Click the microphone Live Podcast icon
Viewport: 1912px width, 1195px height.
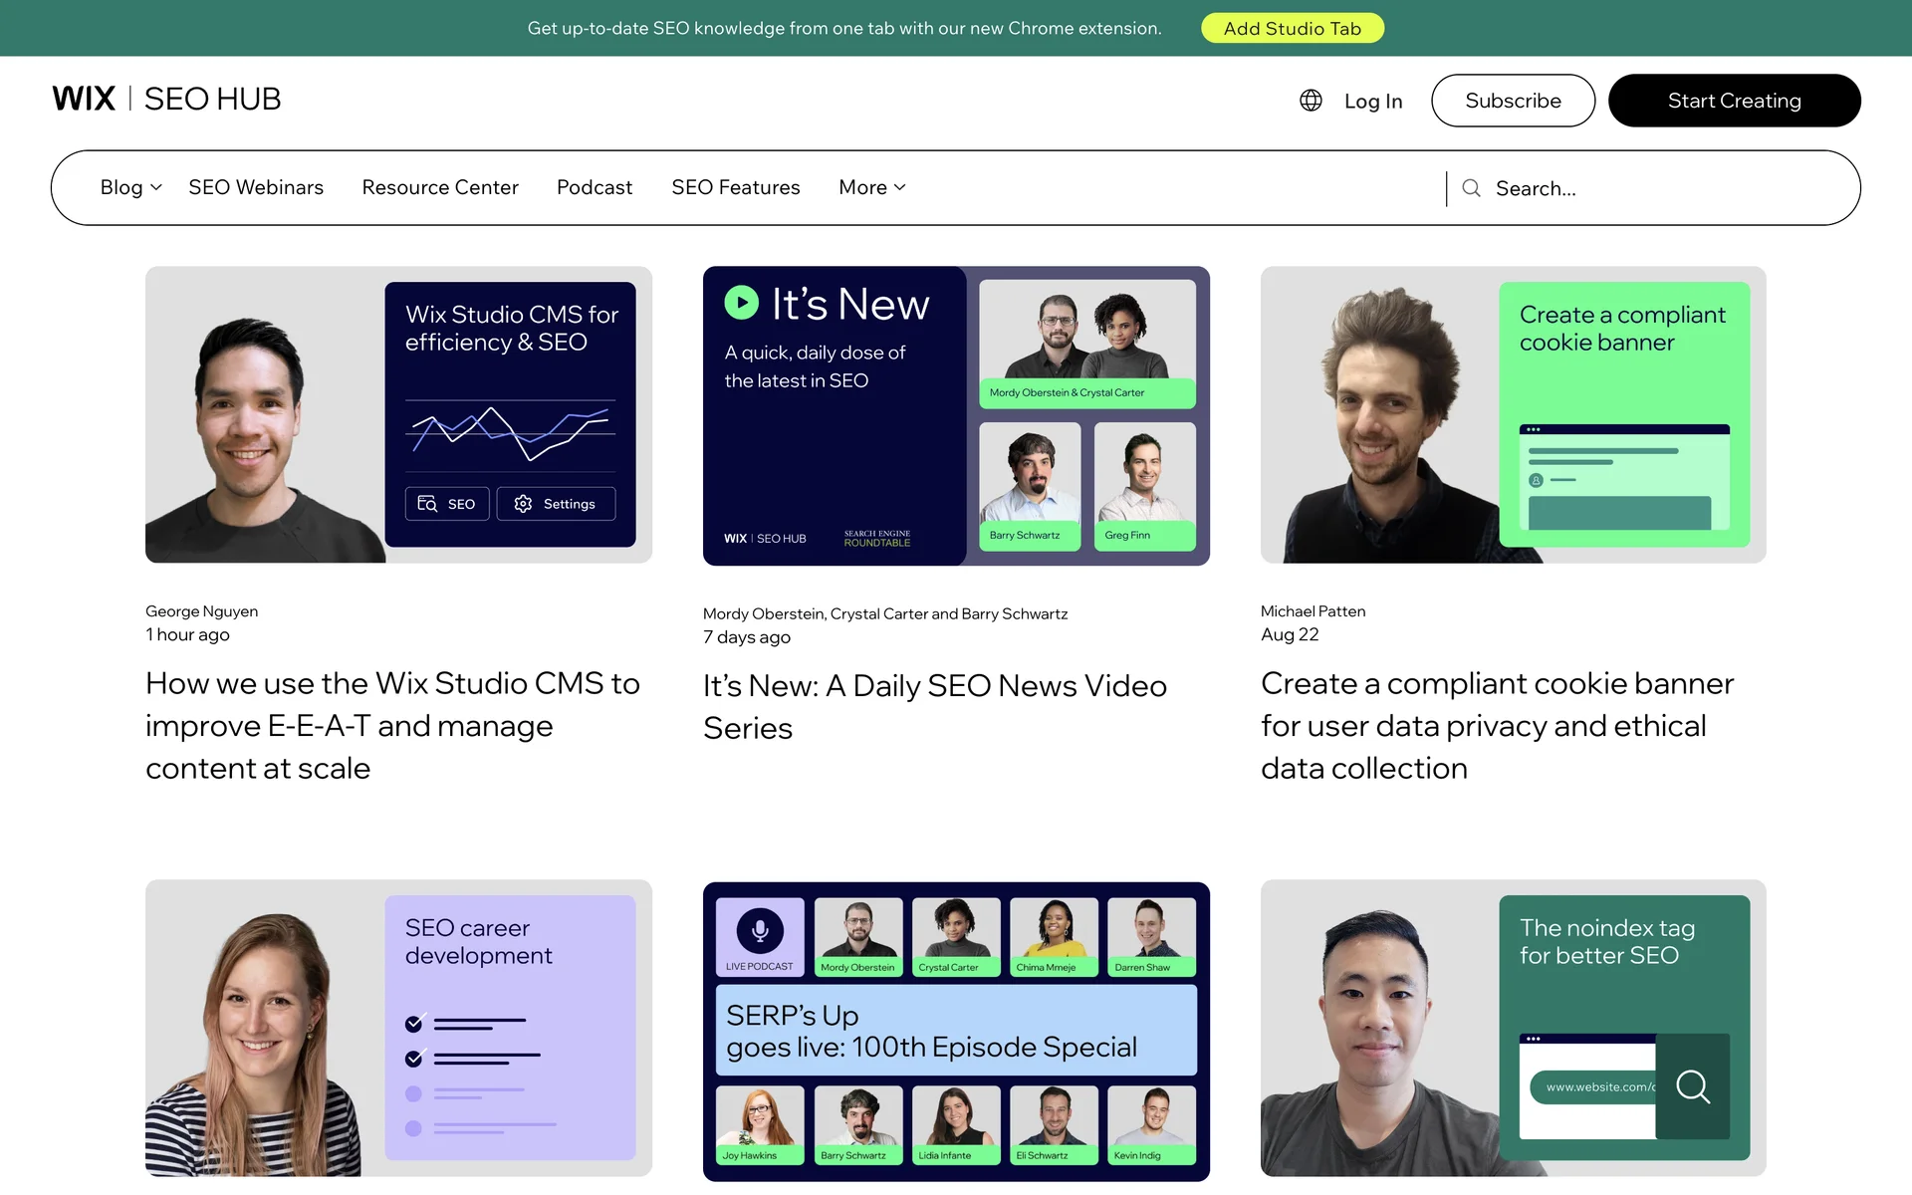point(760,931)
